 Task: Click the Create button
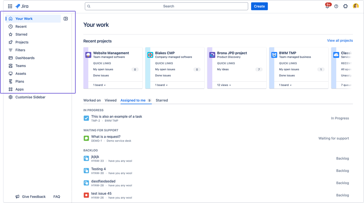click(x=259, y=6)
